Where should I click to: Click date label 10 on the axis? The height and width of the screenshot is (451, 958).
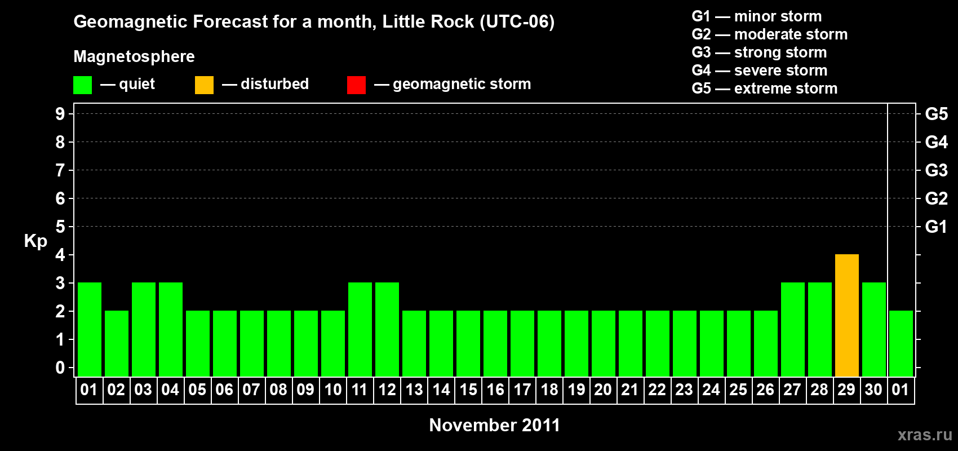pyautogui.click(x=333, y=390)
